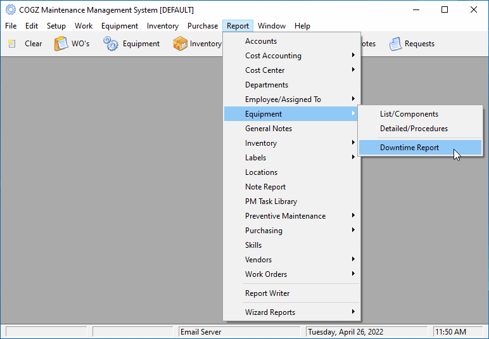Click the date Tuesday, April 26, 2022
Screen dimensions: 489x339
coord(367,332)
